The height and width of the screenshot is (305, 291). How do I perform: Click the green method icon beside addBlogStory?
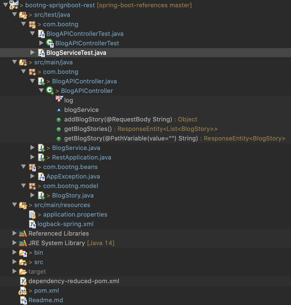click(59, 119)
